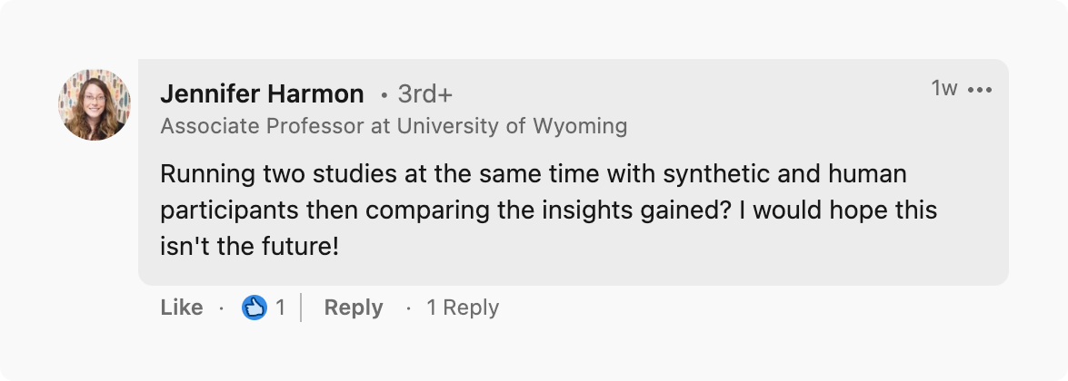
Task: View the reaction count next to thumbs-up
Action: pyautogui.click(x=281, y=308)
